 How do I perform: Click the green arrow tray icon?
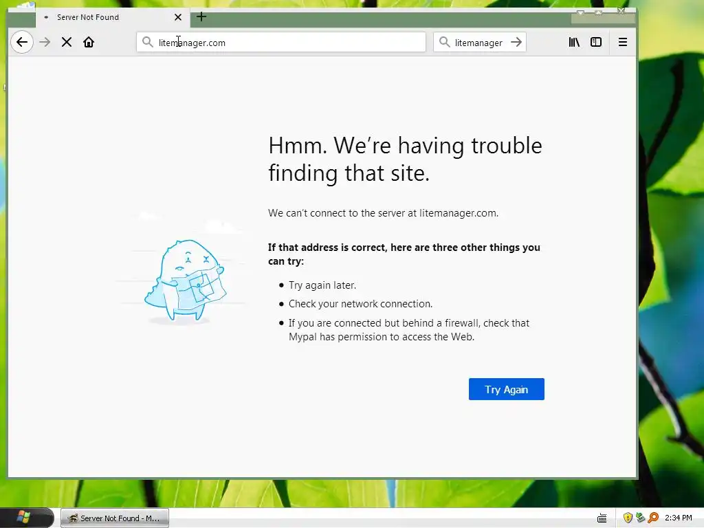pyautogui.click(x=640, y=518)
